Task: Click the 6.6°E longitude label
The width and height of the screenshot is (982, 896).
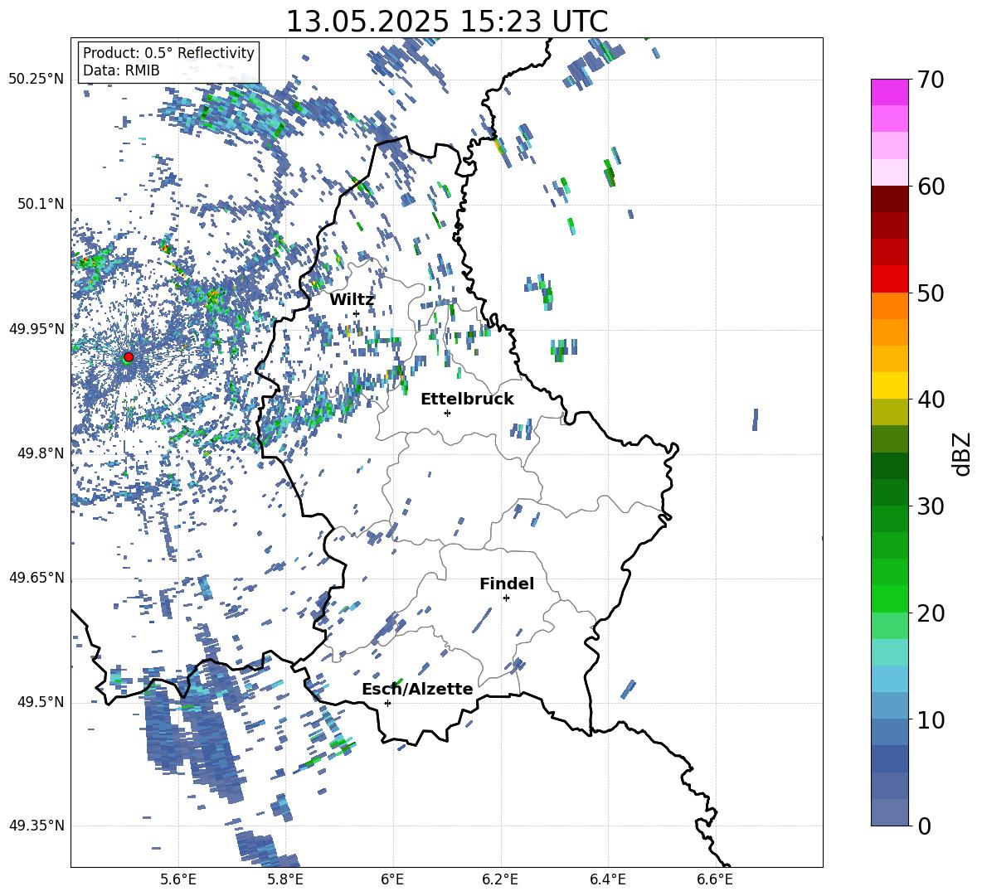Action: (715, 879)
